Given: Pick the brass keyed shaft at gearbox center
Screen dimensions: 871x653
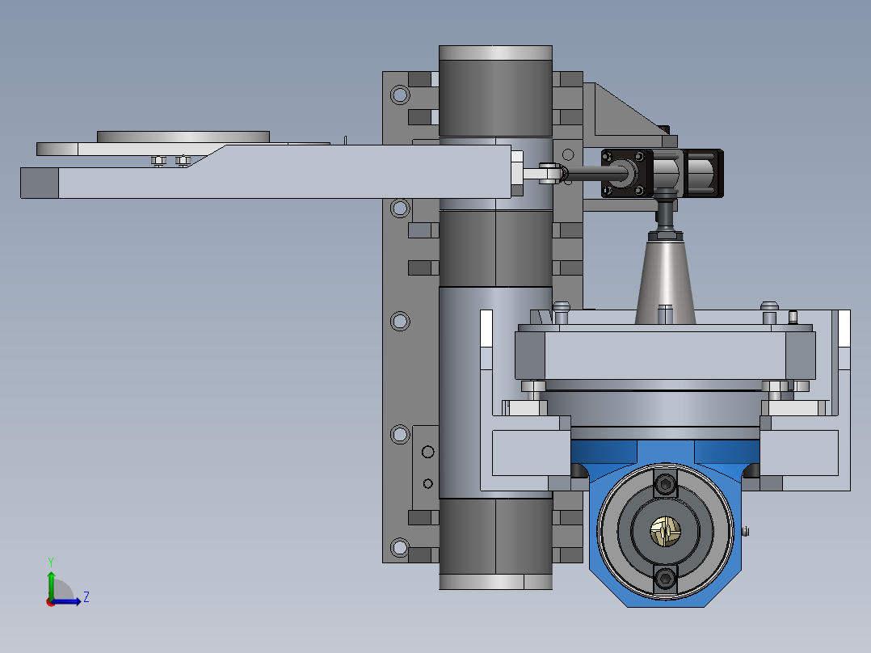Looking at the screenshot, I should [x=666, y=531].
